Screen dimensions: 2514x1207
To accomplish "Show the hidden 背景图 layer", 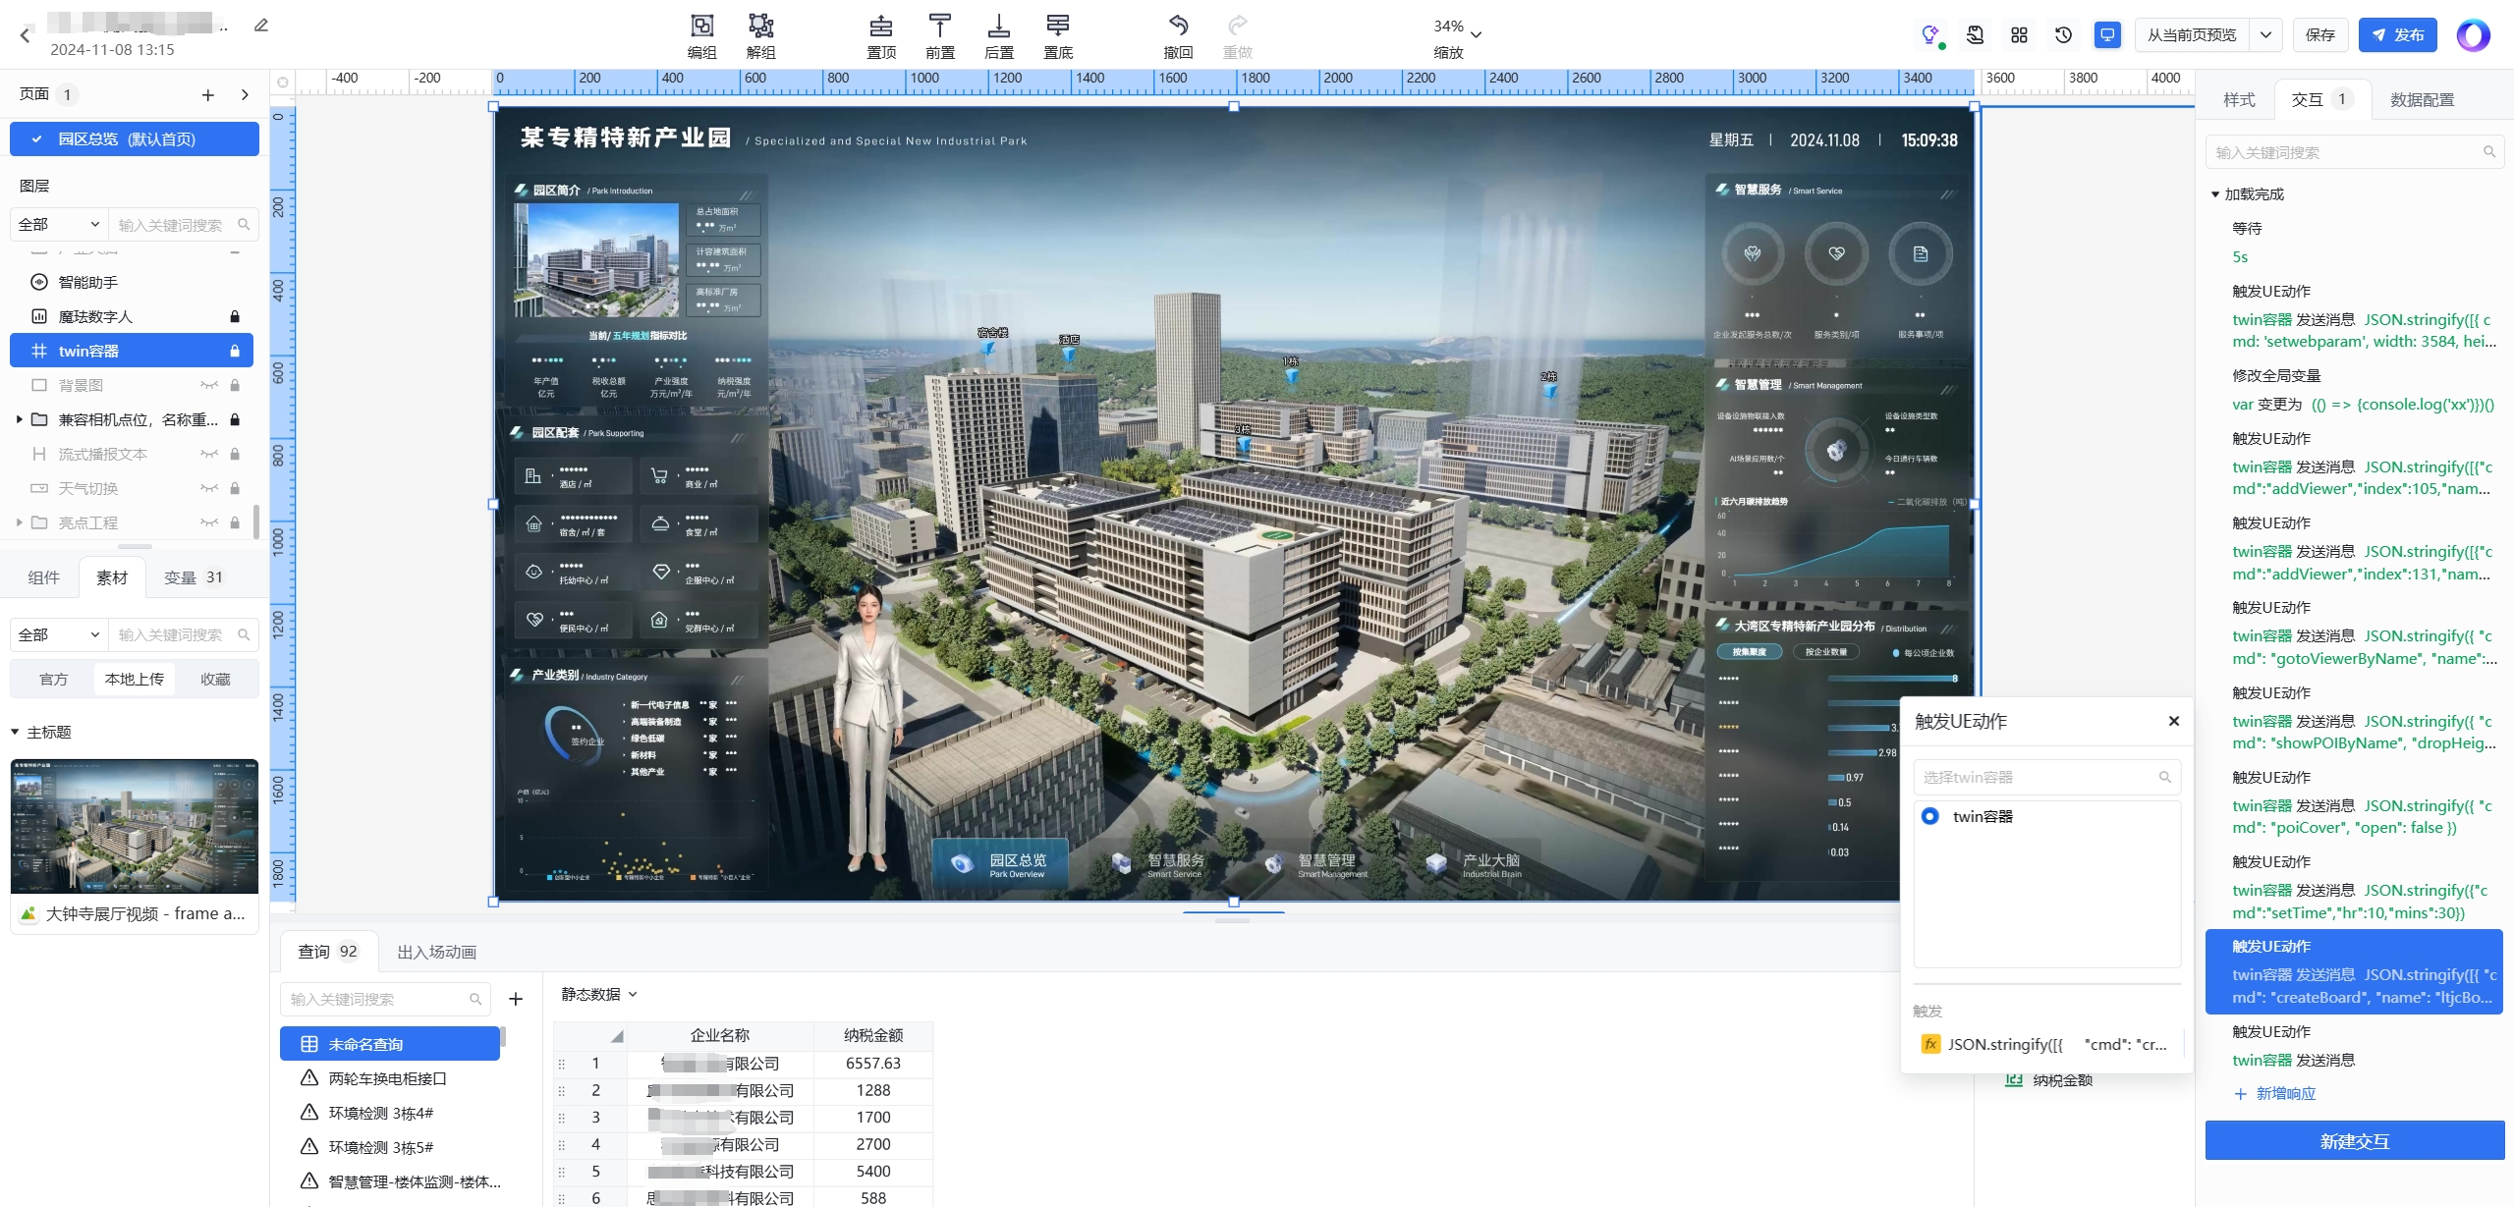I will 209,386.
